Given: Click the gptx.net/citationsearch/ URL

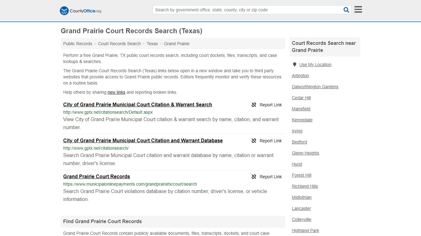Looking at the screenshot, I should (96, 148).
